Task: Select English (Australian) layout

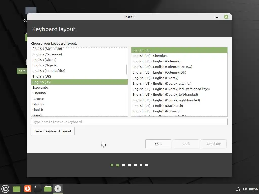Action: pos(79,49)
